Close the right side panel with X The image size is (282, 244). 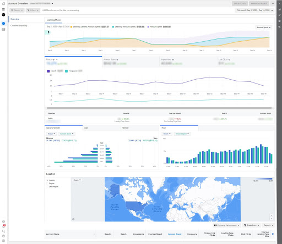[279, 3]
